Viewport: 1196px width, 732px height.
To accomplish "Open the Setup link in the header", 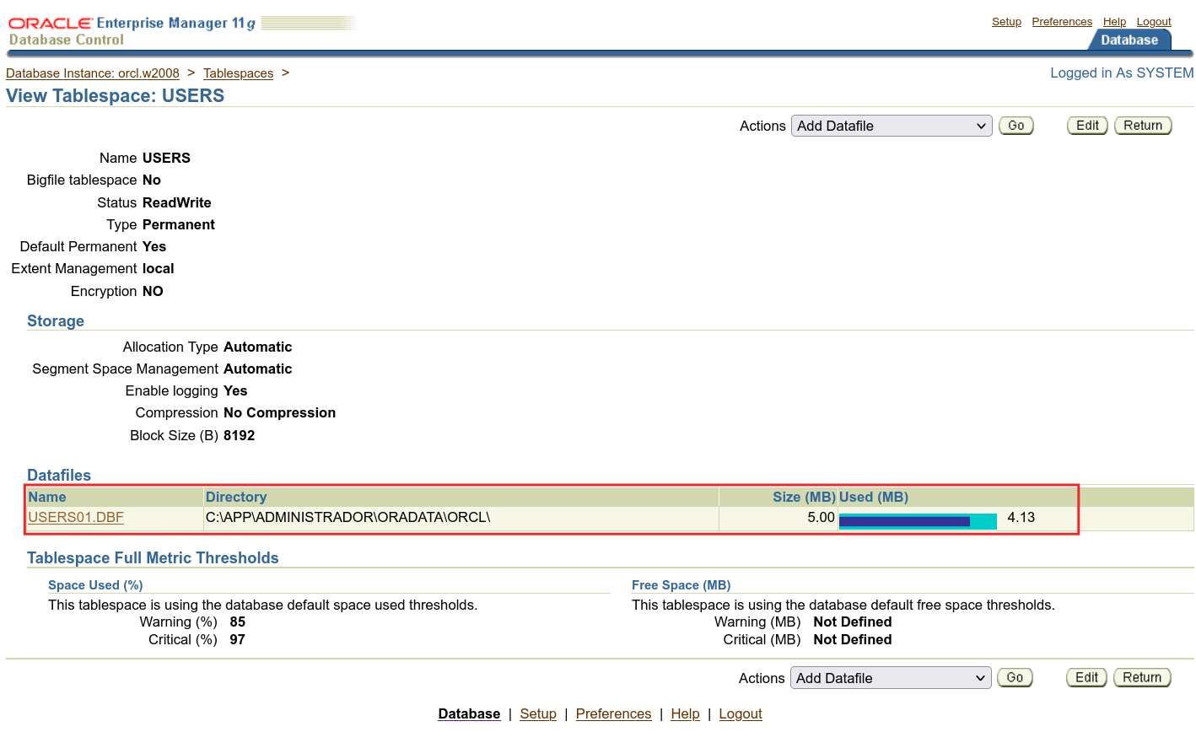I will 1006,22.
